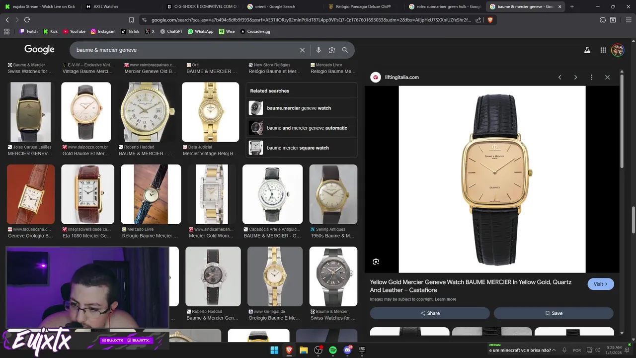Open the dalpozzo.com.br gold watch thumbnail
636x358 pixels.
pos(86,112)
